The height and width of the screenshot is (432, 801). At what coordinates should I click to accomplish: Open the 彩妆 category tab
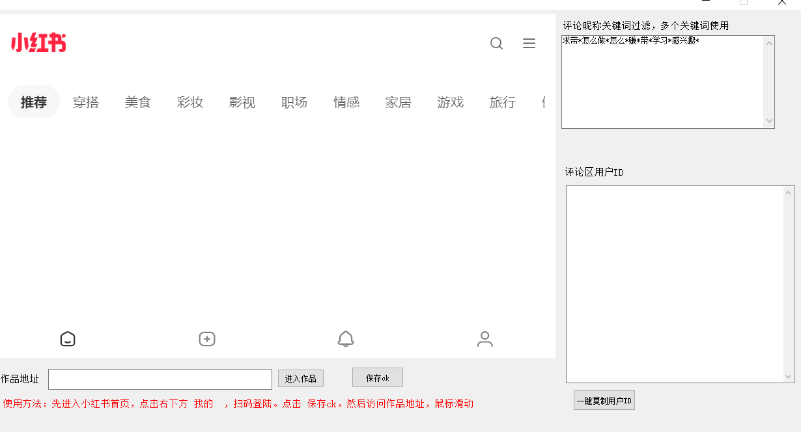pos(190,102)
